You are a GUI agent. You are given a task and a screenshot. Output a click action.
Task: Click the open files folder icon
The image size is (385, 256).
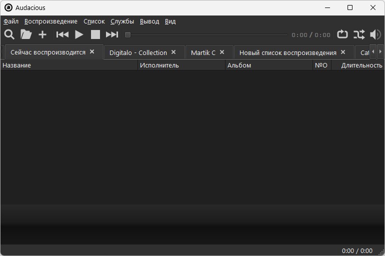coord(26,34)
